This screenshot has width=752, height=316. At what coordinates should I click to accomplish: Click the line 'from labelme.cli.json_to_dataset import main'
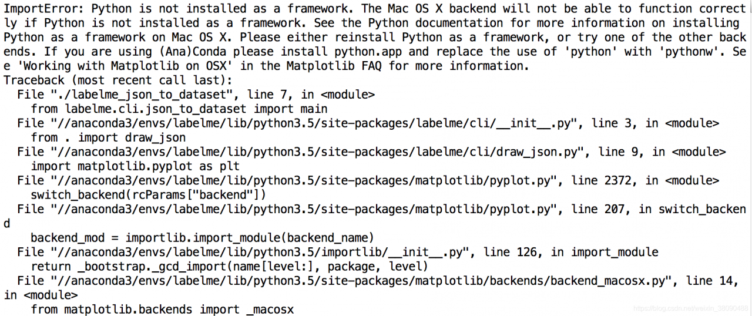[179, 109]
